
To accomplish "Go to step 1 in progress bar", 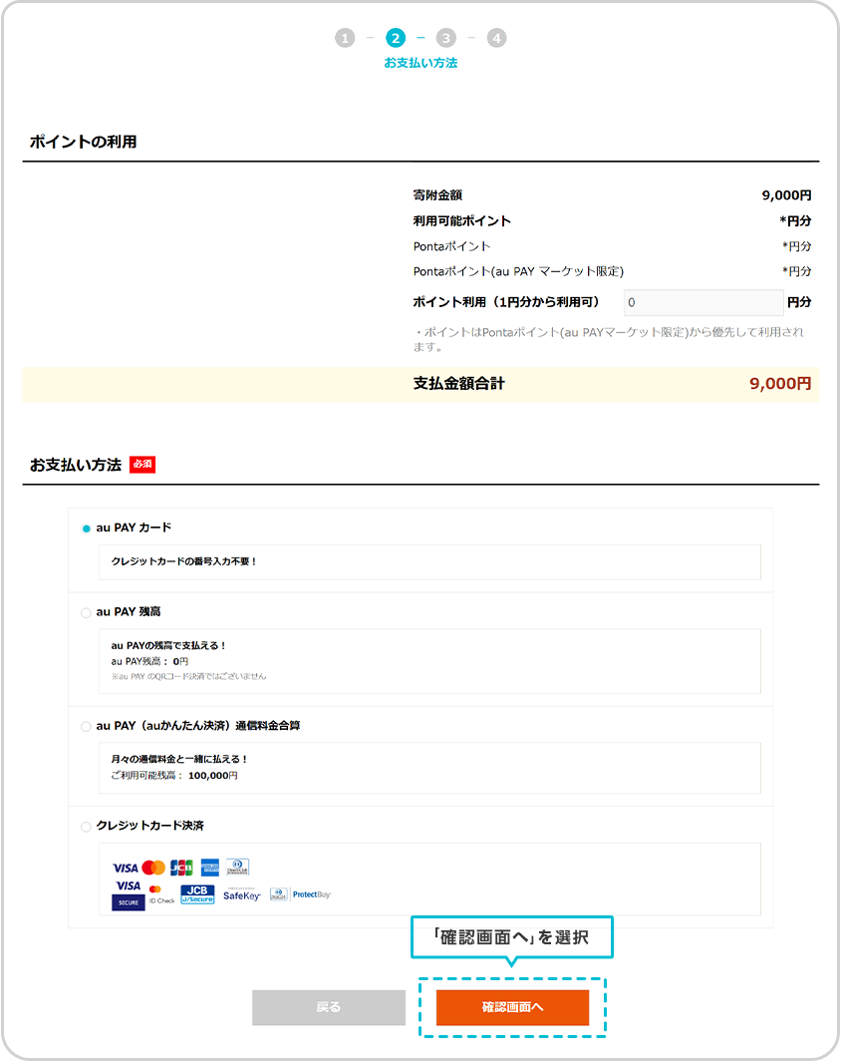I will point(345,38).
